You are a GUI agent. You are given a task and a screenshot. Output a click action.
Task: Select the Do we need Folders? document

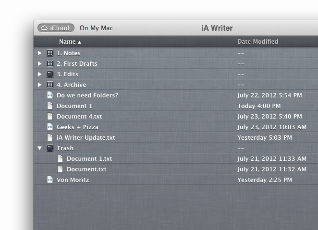coord(176,95)
